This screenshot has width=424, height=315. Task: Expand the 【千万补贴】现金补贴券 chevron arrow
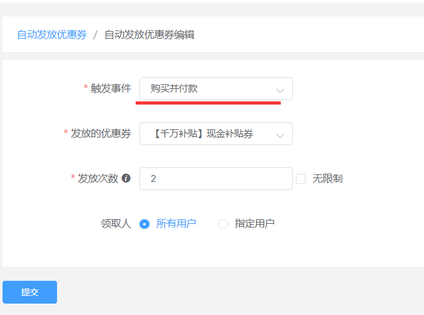point(280,136)
